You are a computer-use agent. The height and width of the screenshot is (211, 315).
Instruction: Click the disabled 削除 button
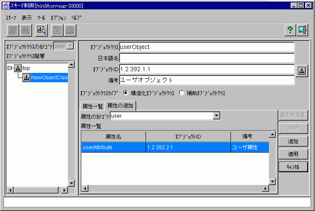pos(293,128)
